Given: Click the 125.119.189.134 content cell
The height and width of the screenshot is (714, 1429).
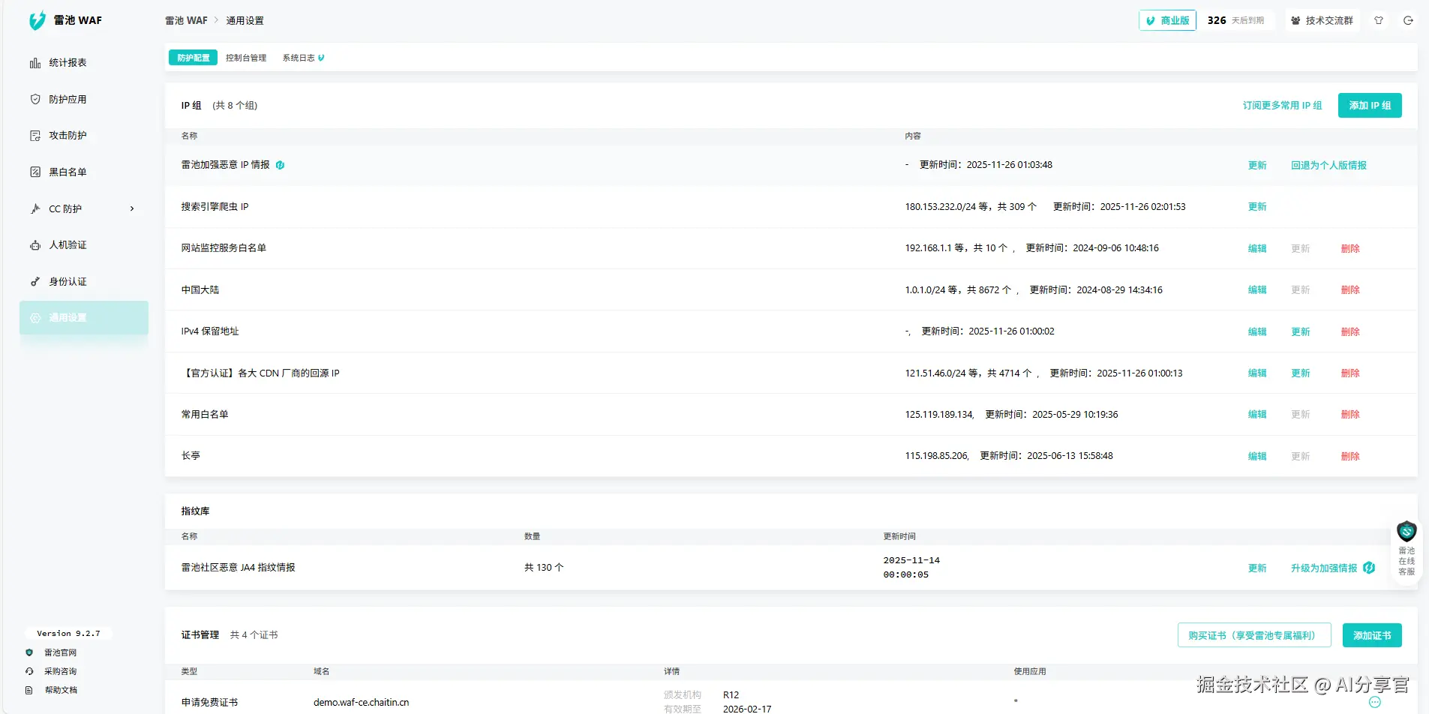Looking at the screenshot, I should (x=939, y=414).
